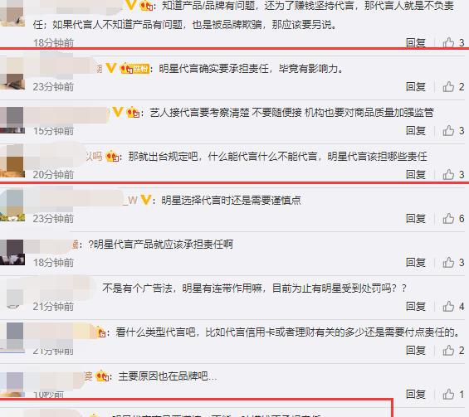
Task: Reply to the comment mentioning 广告法
Action: [416, 306]
